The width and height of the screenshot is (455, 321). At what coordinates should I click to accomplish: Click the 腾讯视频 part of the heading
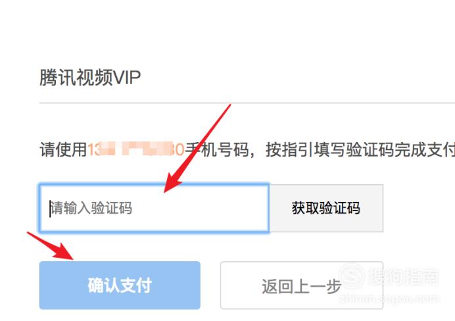pyautogui.click(x=76, y=78)
